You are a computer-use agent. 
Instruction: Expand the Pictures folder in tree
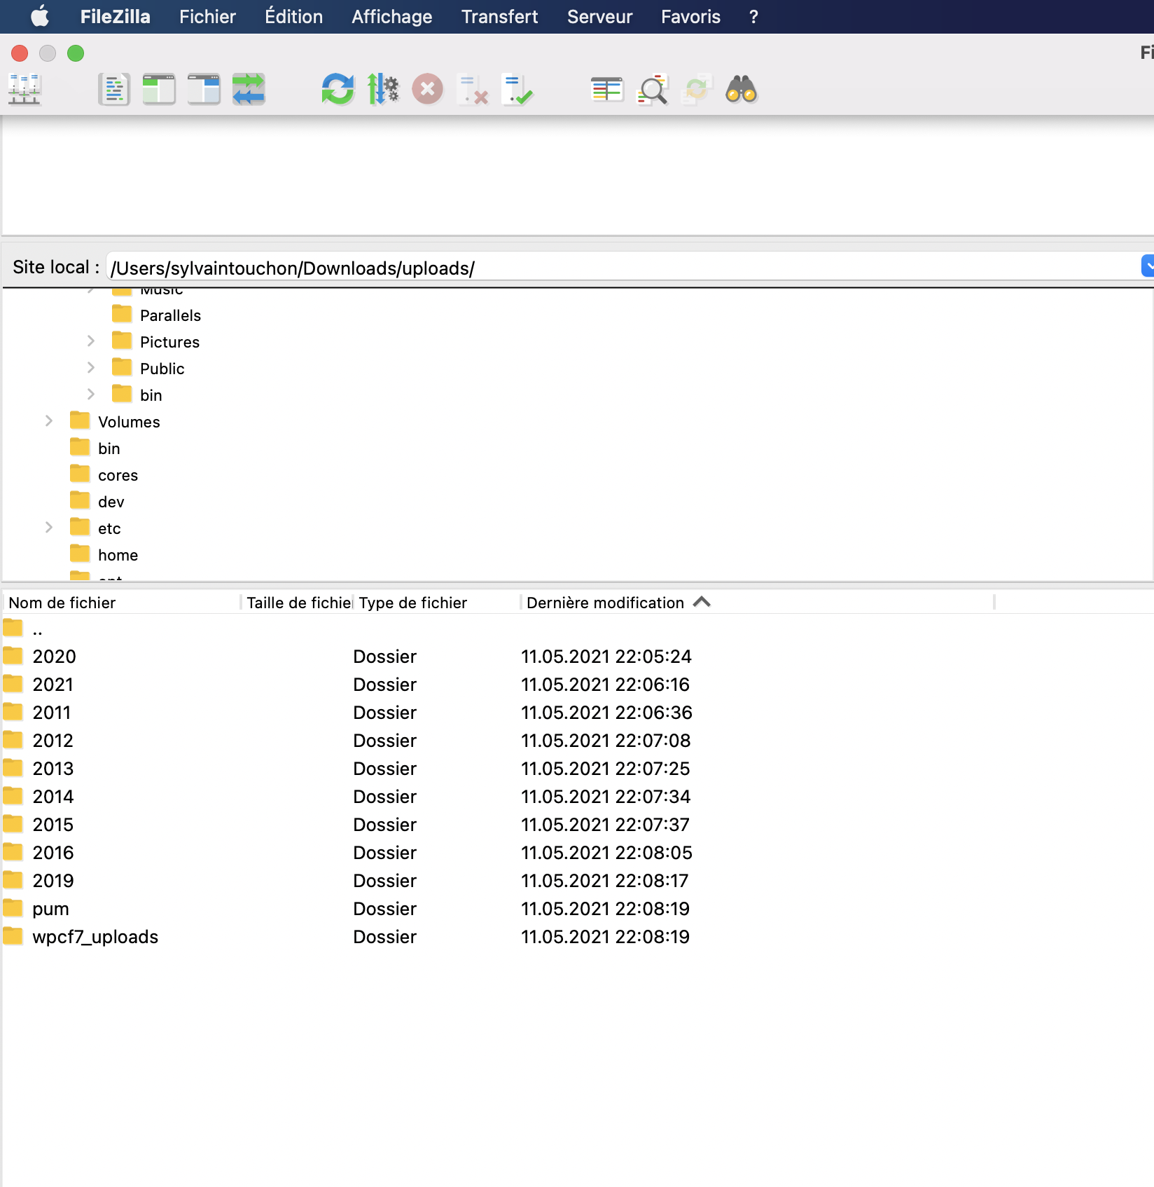[91, 341]
